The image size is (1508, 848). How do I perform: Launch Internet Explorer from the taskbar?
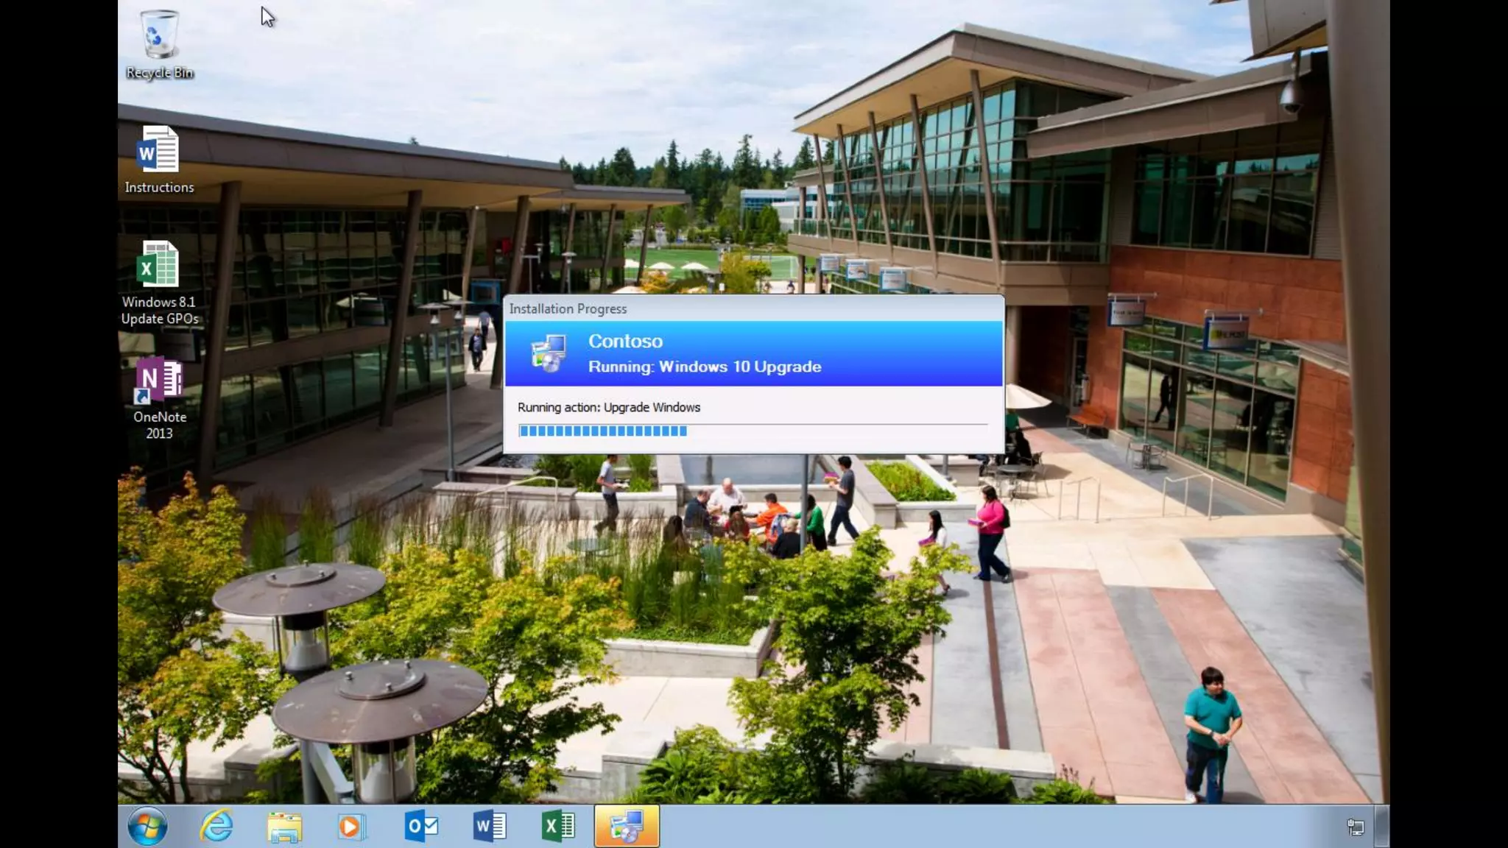216,826
